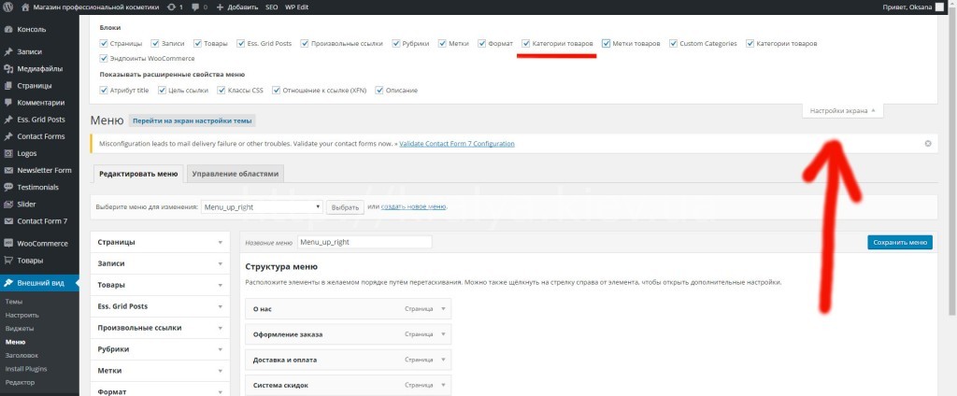Image resolution: width=957 pixels, height=396 pixels.
Task: Follow the создать новое меню link
Action: pyautogui.click(x=414, y=206)
